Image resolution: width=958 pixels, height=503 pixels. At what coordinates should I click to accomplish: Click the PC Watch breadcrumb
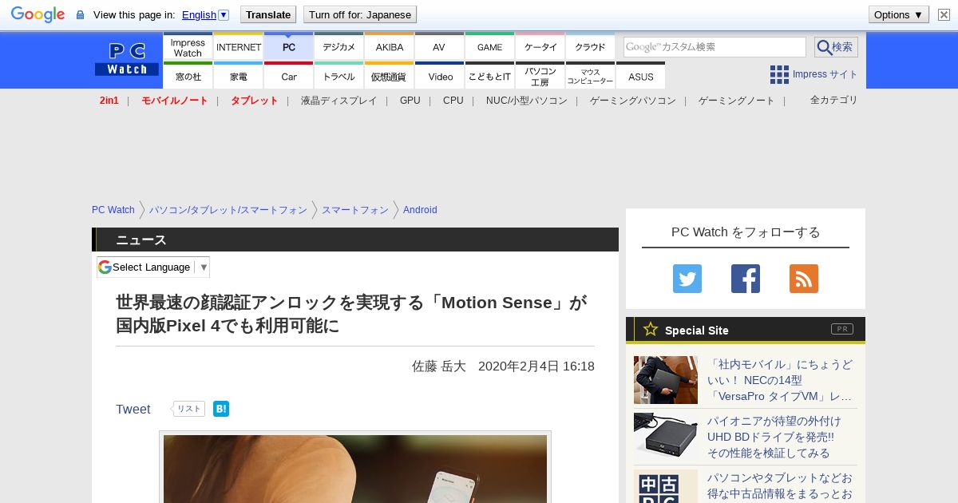[x=113, y=210]
